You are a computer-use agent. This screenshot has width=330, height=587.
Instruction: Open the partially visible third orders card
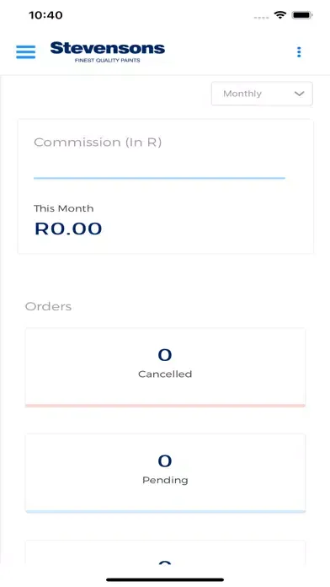click(x=165, y=552)
